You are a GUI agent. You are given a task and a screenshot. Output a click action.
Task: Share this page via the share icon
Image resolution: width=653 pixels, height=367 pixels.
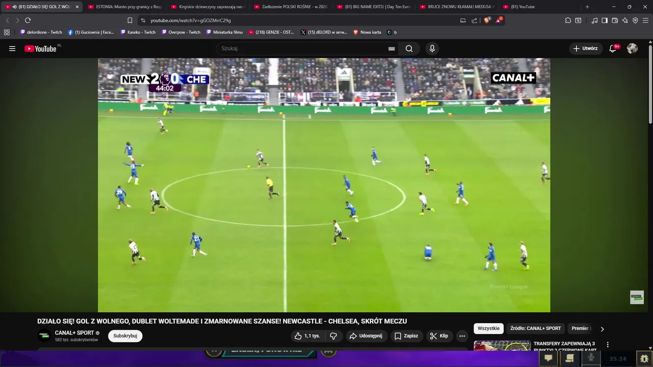474,20
